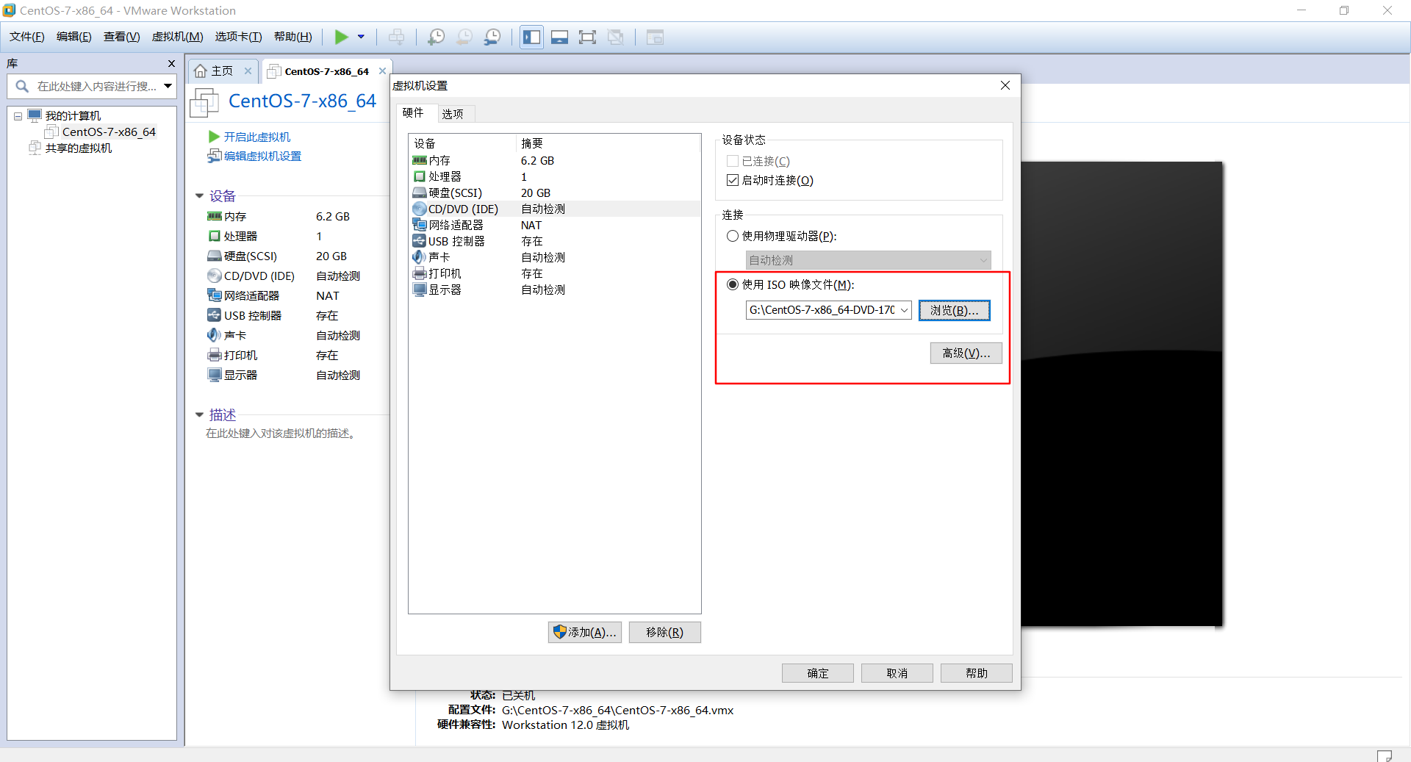Image resolution: width=1411 pixels, height=762 pixels.
Task: Close the CentOS-7-x86_64 tab
Action: coord(382,71)
